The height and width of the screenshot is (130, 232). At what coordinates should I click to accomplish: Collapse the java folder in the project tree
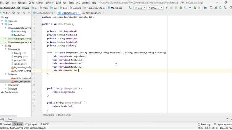(x=3, y=24)
